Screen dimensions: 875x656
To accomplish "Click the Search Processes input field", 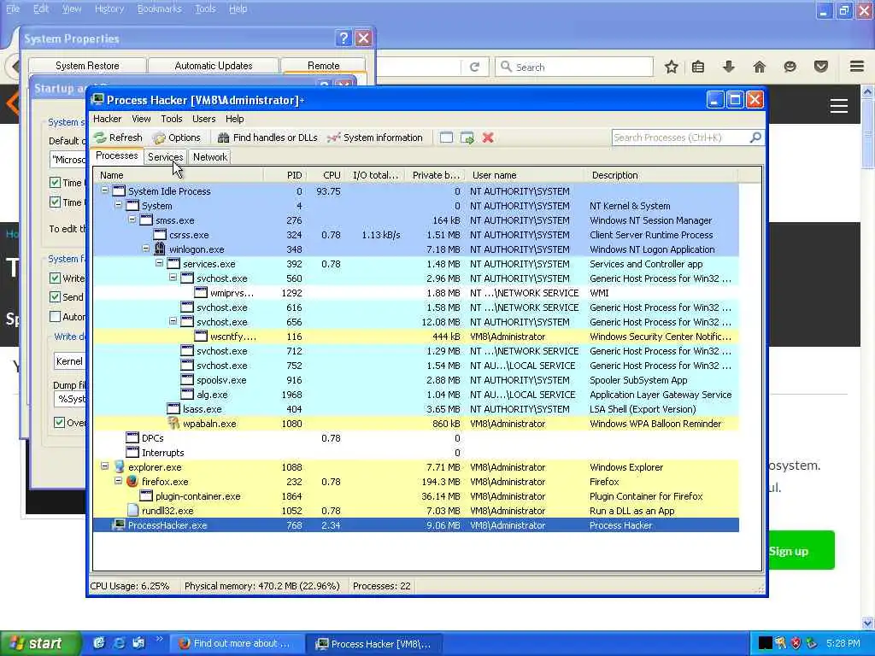I will click(x=680, y=138).
